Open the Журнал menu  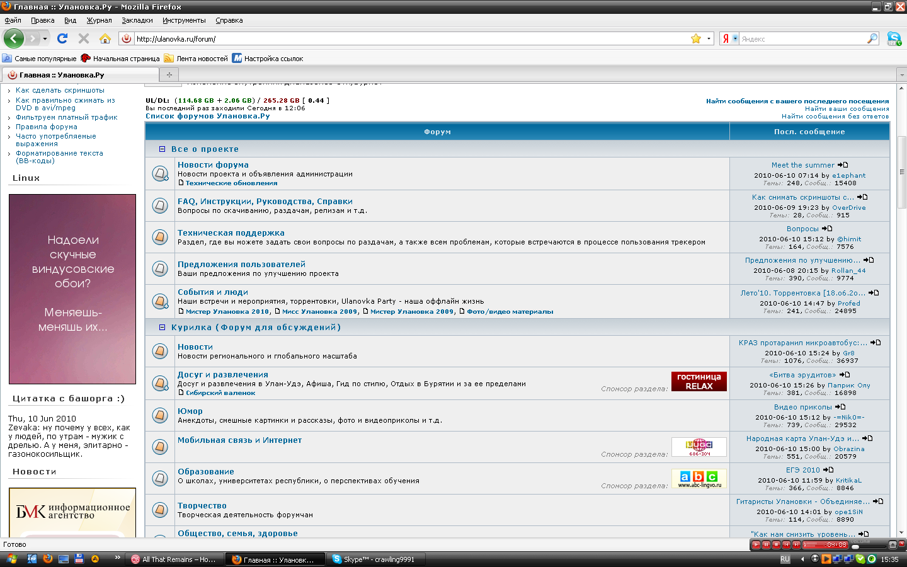[x=99, y=20]
